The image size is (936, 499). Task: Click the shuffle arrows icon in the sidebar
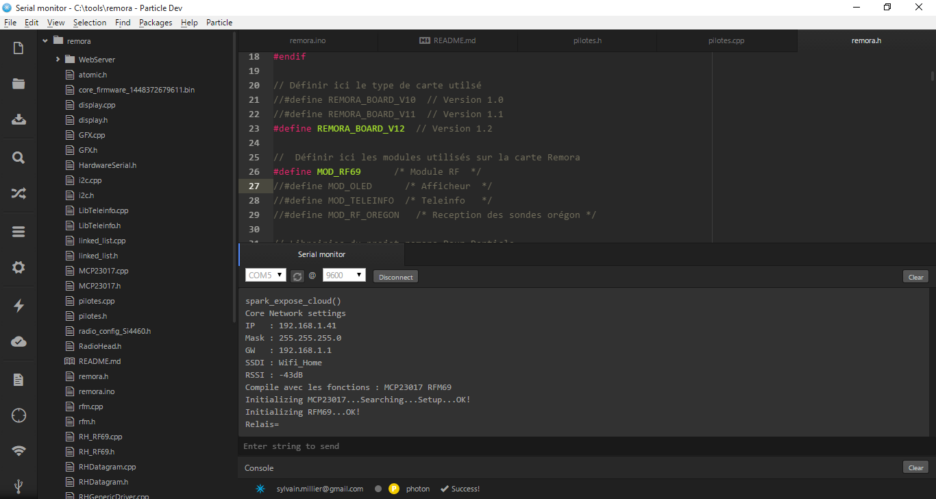pos(19,194)
